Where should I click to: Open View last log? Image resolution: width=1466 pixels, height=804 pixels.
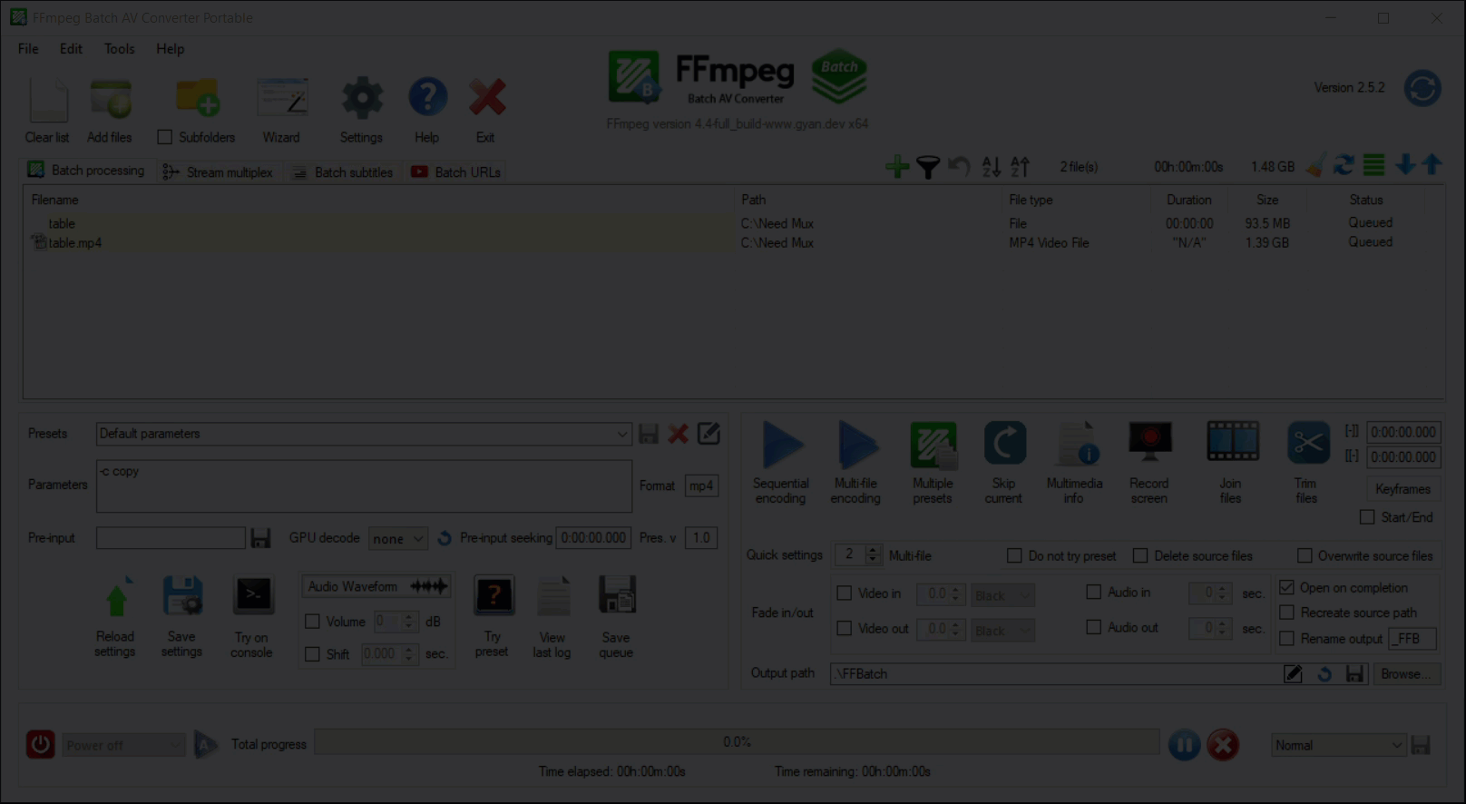[553, 596]
